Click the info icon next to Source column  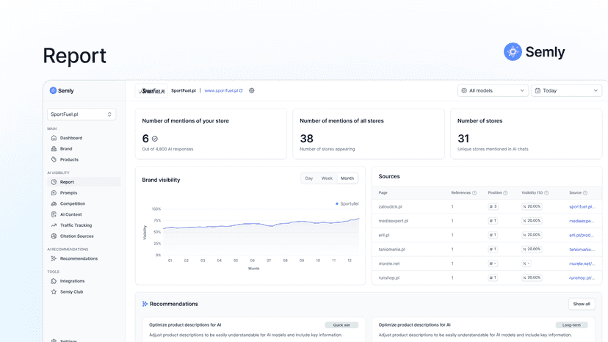coord(585,193)
